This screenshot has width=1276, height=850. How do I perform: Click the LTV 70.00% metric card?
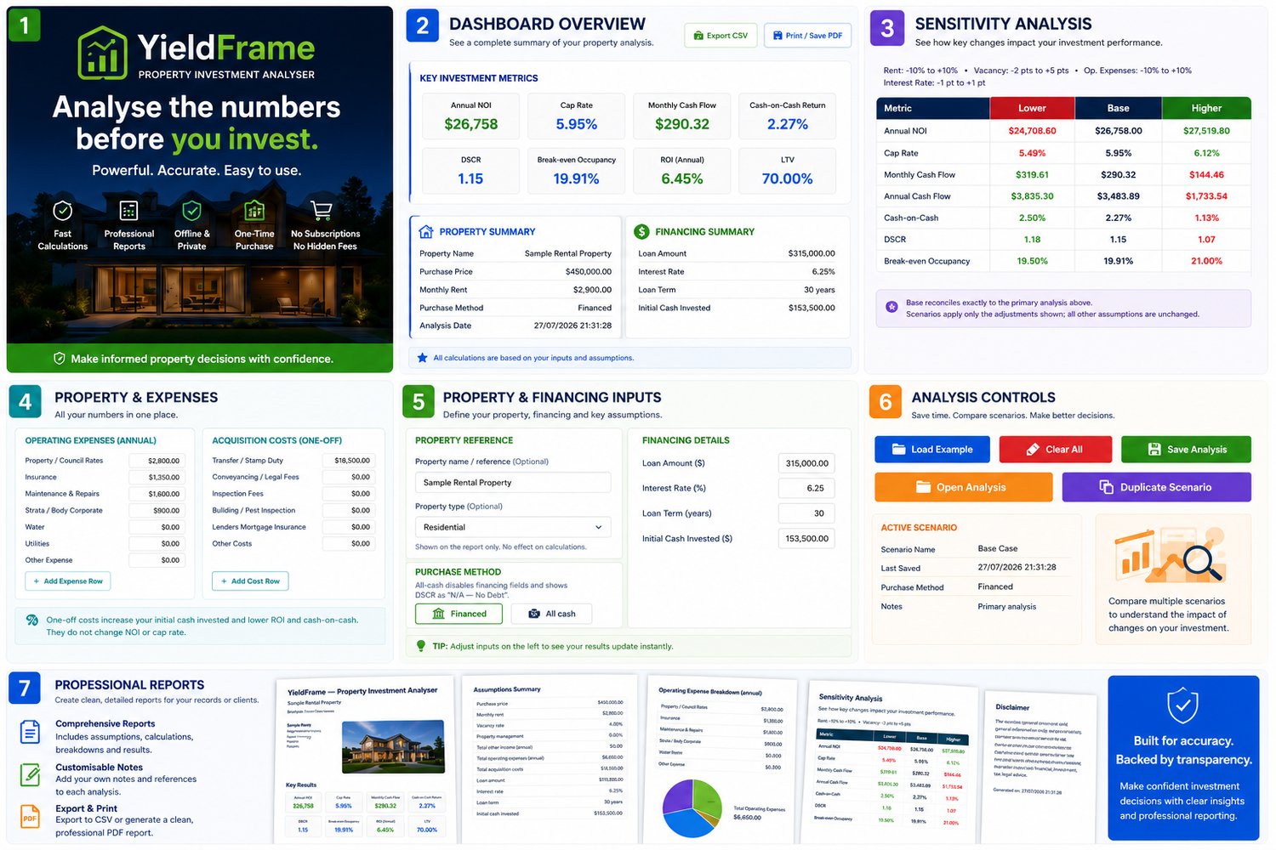click(x=788, y=170)
